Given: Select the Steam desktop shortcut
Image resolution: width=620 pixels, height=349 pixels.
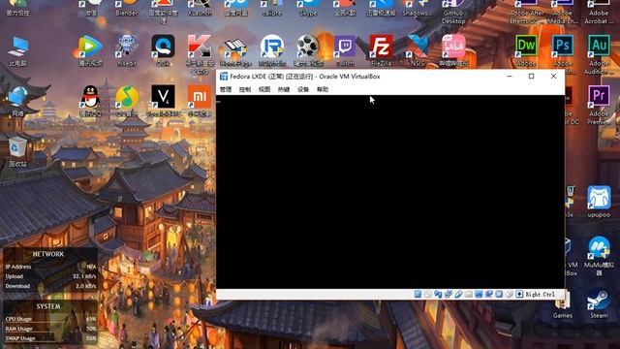Looking at the screenshot, I should pos(599,303).
